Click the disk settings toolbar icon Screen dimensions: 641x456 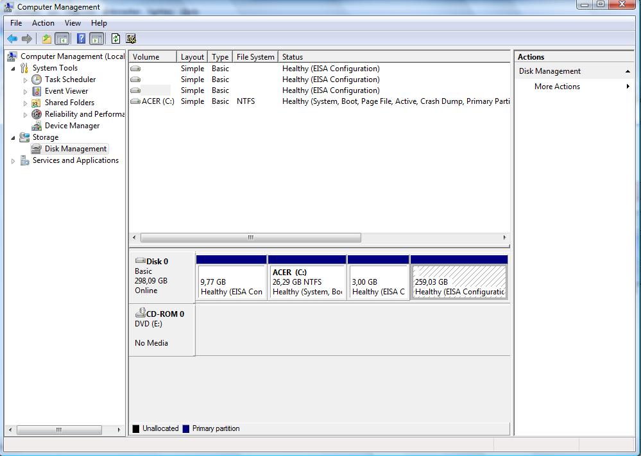click(131, 39)
